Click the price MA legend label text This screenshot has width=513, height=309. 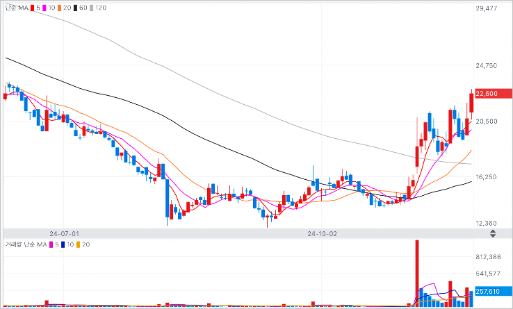pos(17,8)
